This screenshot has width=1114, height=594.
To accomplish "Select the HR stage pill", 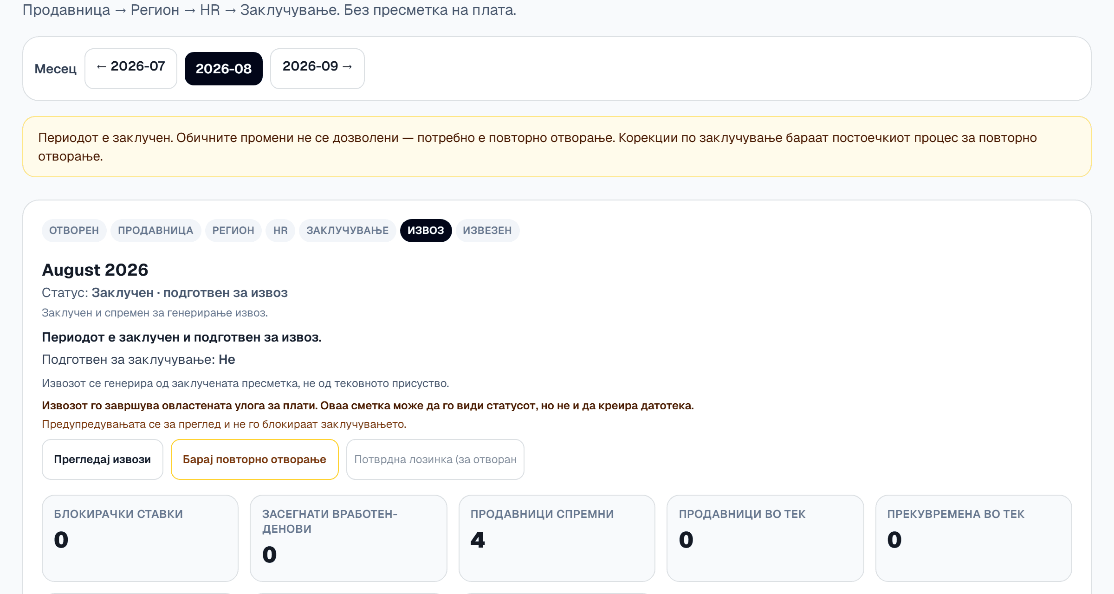I will tap(280, 230).
